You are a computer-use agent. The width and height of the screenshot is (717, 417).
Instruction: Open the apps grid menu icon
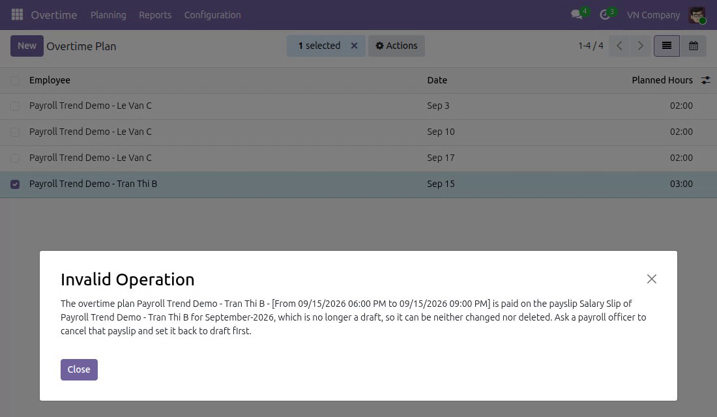17,14
